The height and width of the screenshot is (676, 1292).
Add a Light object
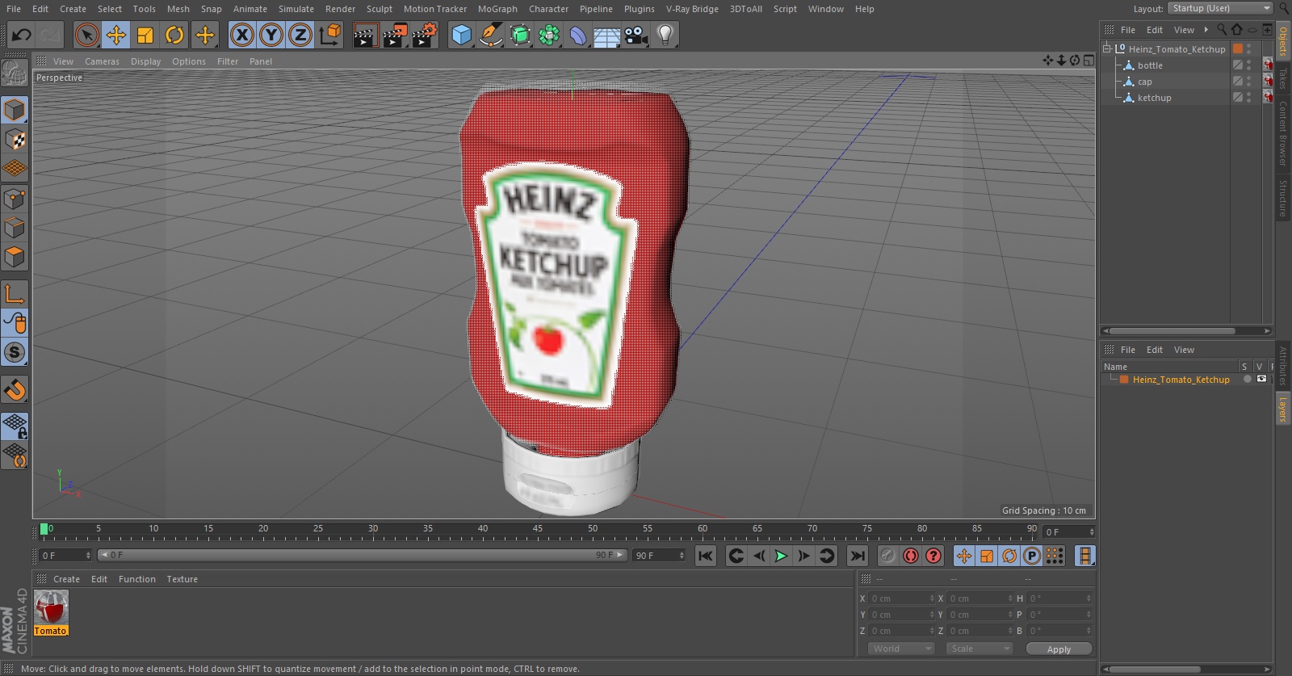pos(665,35)
